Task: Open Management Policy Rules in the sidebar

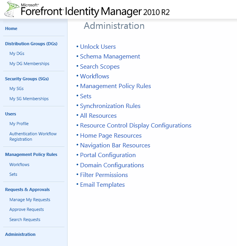Action: [x=31, y=154]
